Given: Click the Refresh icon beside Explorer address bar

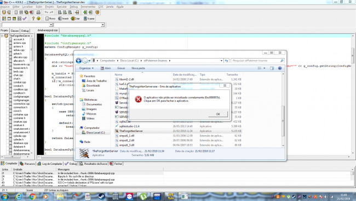Looking at the screenshot, I should pyautogui.click(x=226, y=61).
